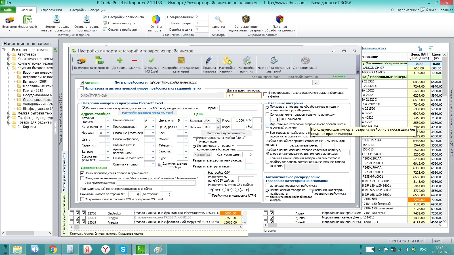
Task: Click the Безменов truck icon in the main ribbon
Action: (x=9, y=20)
